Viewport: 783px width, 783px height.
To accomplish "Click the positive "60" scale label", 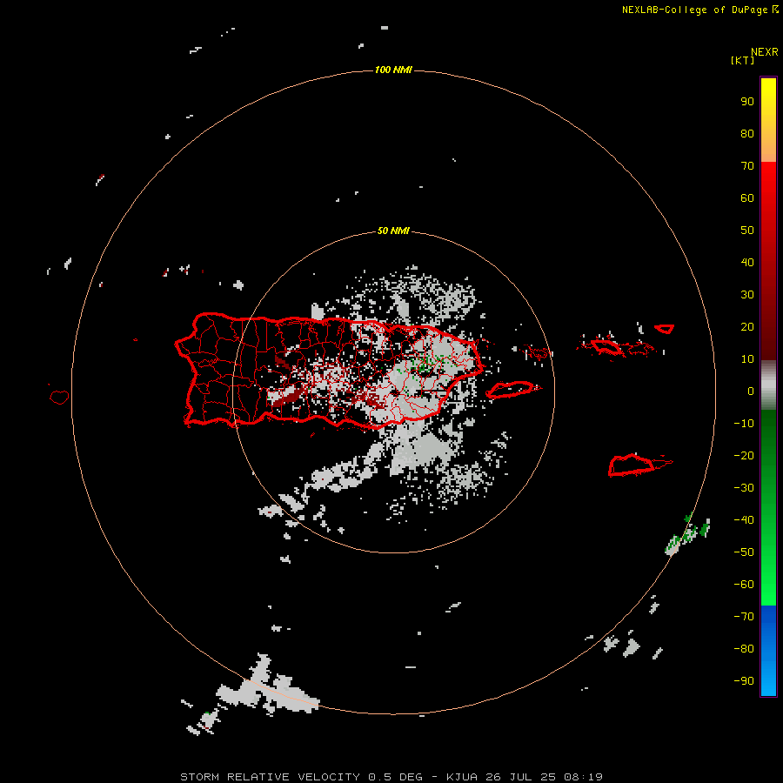I will coord(747,198).
